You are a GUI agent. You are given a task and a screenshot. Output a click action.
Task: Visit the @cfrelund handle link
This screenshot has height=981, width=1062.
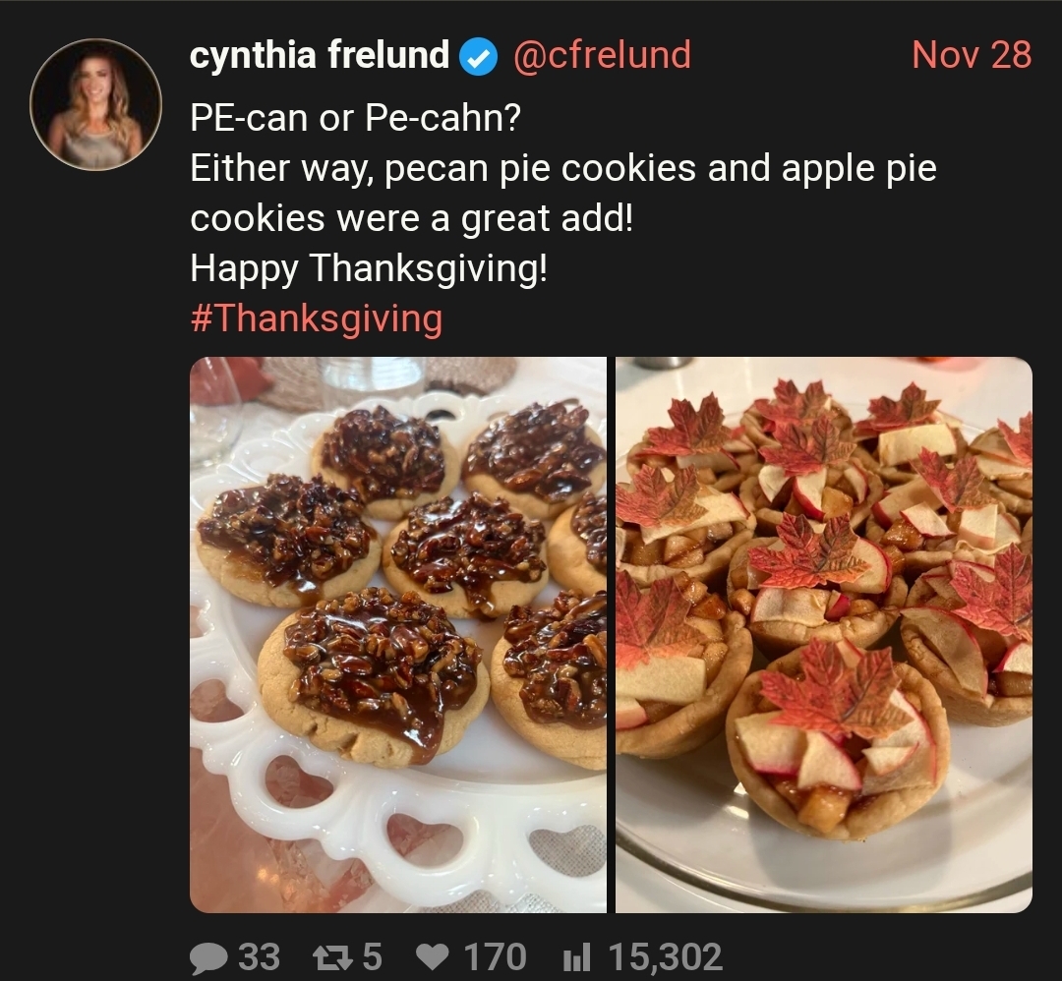pos(602,55)
